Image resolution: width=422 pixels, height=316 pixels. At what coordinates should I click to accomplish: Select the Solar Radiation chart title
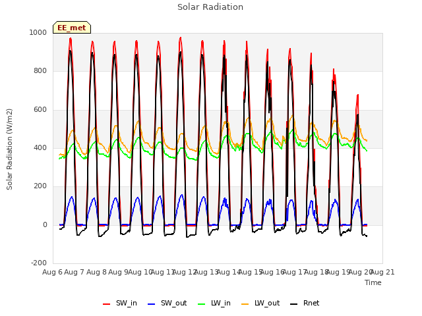pyautogui.click(x=210, y=7)
